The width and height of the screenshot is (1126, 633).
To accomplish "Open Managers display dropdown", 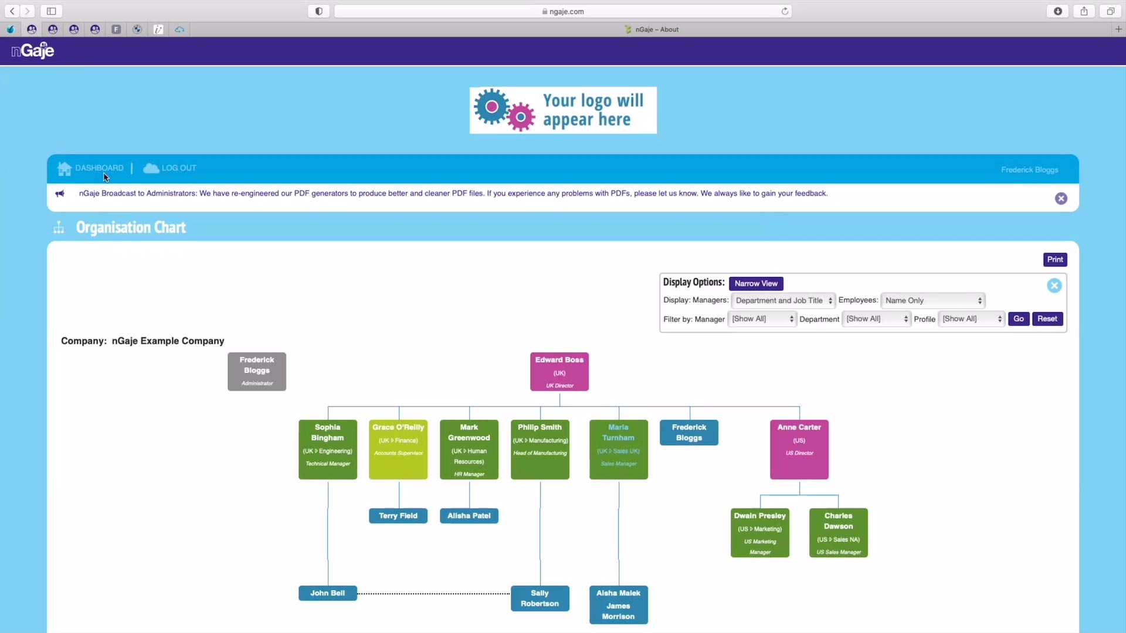I will tap(783, 301).
